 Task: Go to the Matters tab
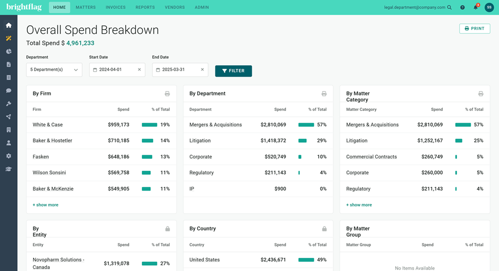(x=86, y=7)
